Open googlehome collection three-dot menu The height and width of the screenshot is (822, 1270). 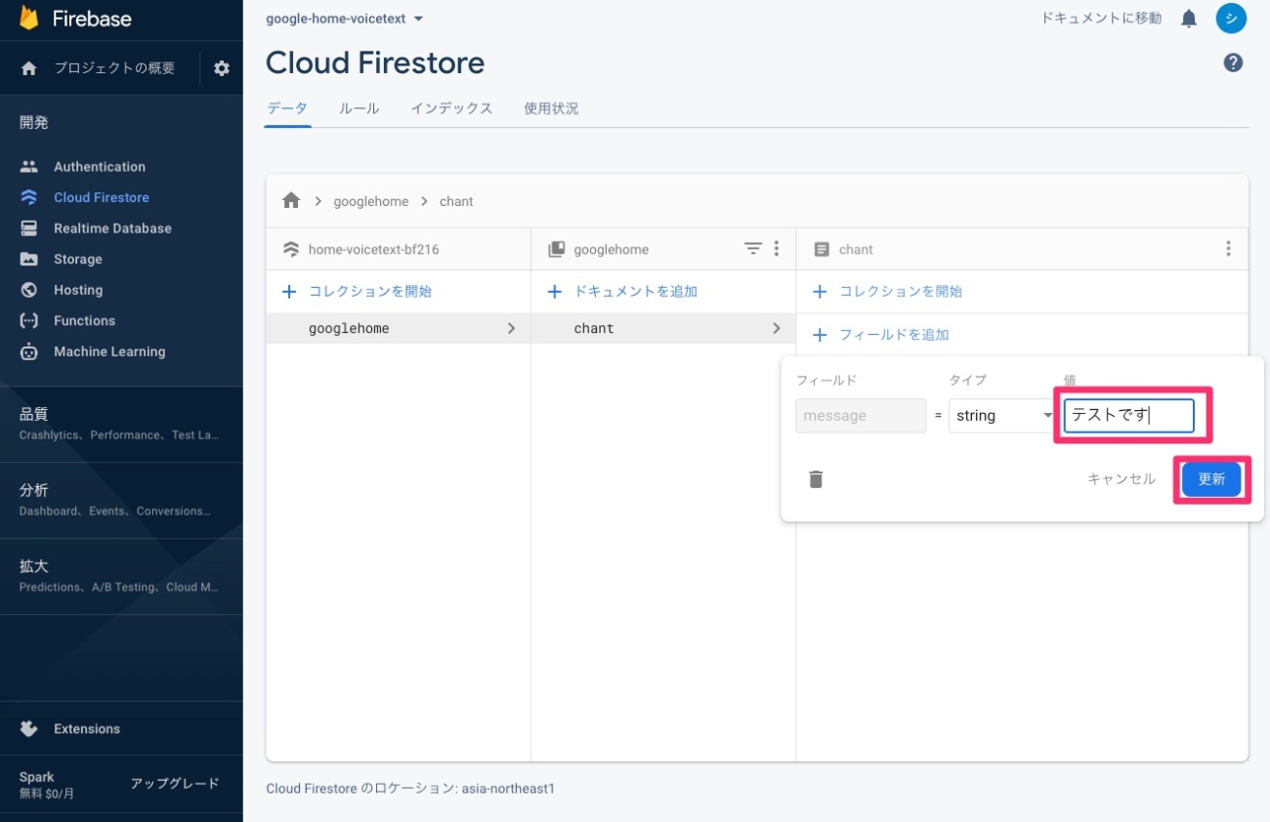point(777,249)
